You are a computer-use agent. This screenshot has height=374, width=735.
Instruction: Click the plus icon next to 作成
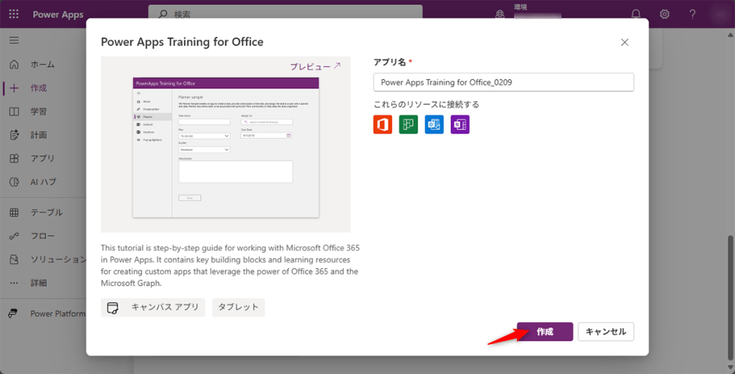(14, 88)
